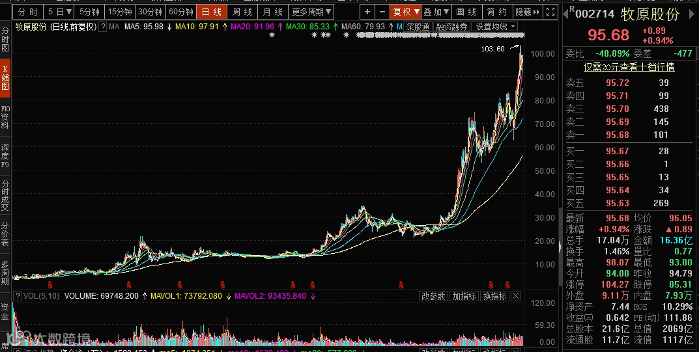
Task: Switch chart period to 15分钟
Action: (120, 12)
